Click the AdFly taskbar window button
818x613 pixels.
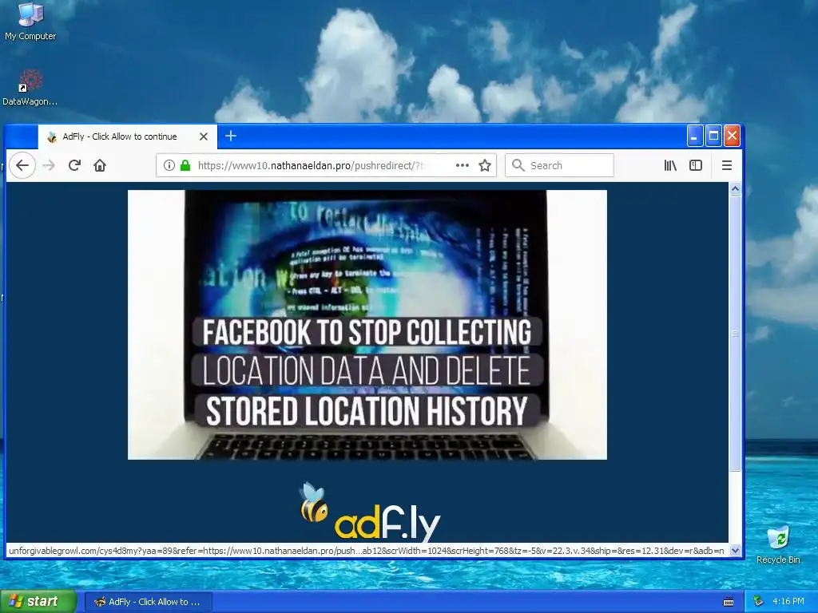coord(149,602)
